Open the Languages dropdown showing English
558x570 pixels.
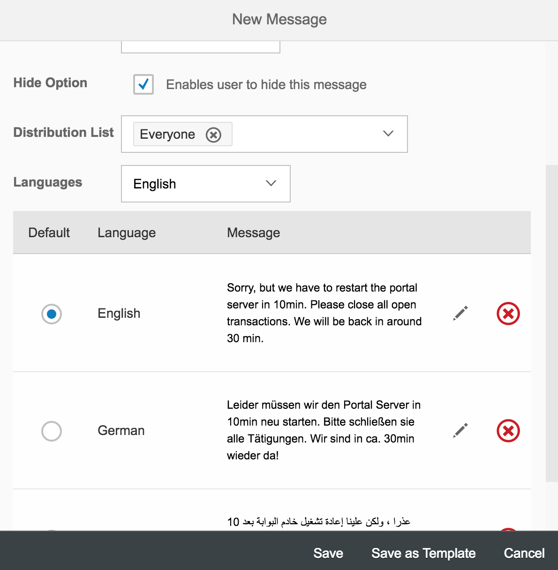206,184
